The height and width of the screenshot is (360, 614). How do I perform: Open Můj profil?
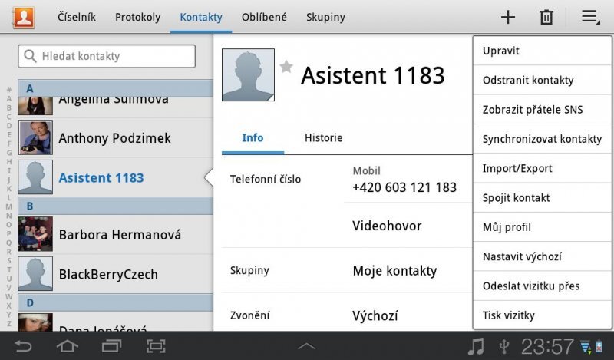[x=543, y=226]
